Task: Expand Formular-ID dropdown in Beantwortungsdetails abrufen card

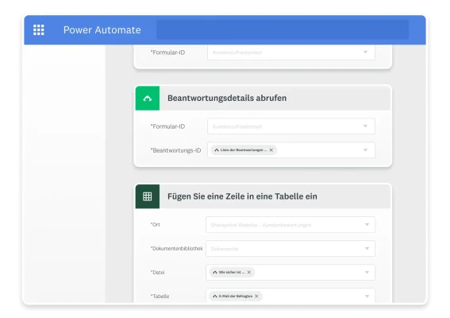Action: (365, 126)
